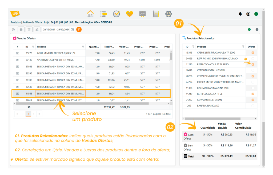Sort by Valor C... column header
The width and height of the screenshot is (273, 175).
click(x=124, y=47)
